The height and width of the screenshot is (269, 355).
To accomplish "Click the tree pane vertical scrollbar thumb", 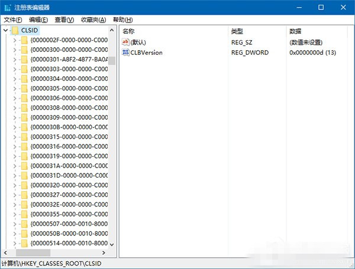I will (112, 61).
